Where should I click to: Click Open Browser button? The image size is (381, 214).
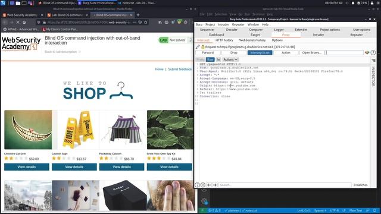tap(312, 52)
